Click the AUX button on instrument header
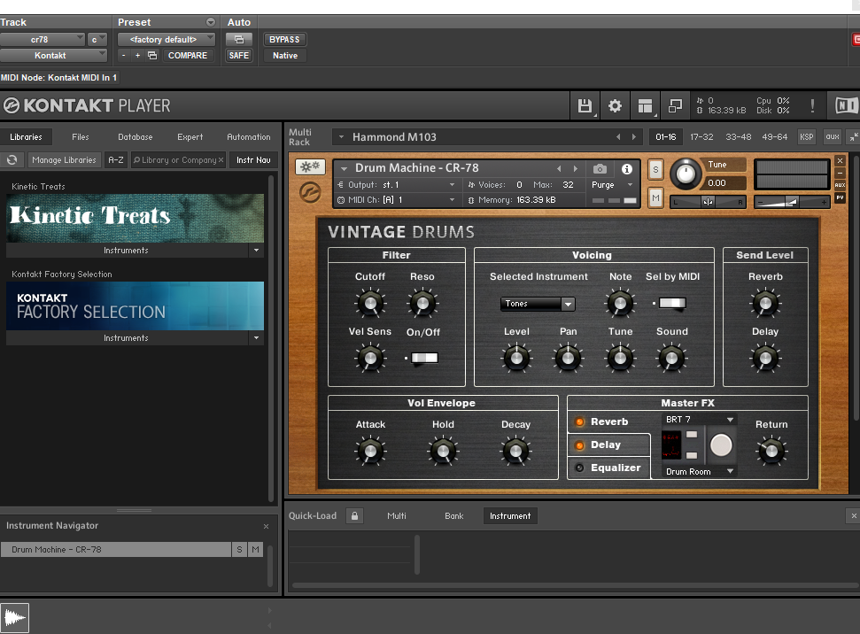 840,185
